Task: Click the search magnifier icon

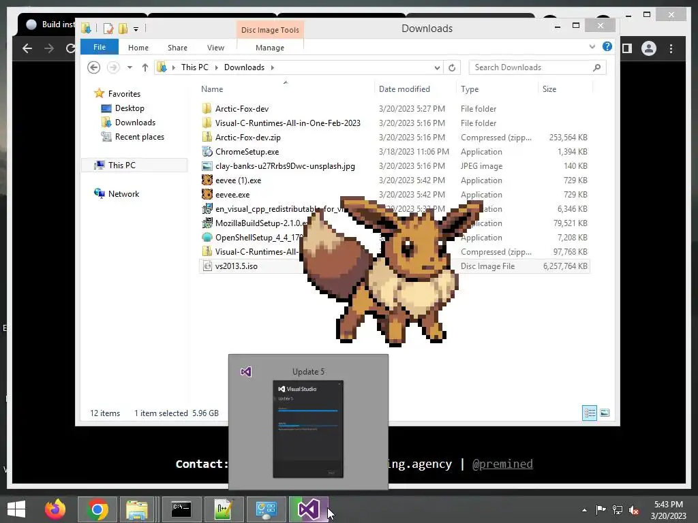Action: 597,67
